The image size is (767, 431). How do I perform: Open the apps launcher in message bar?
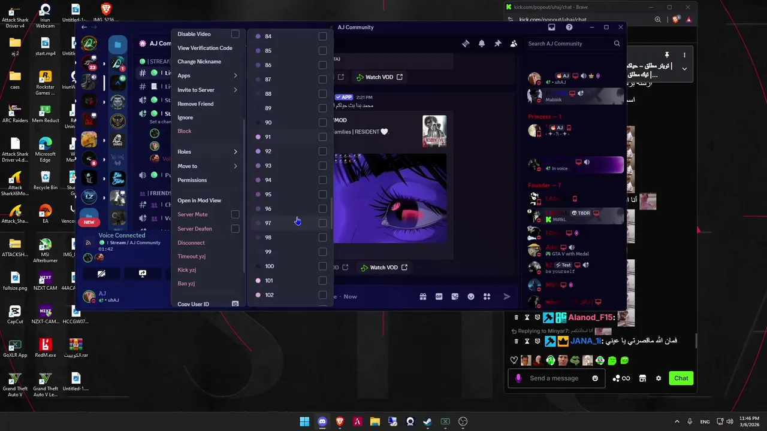coord(487,296)
